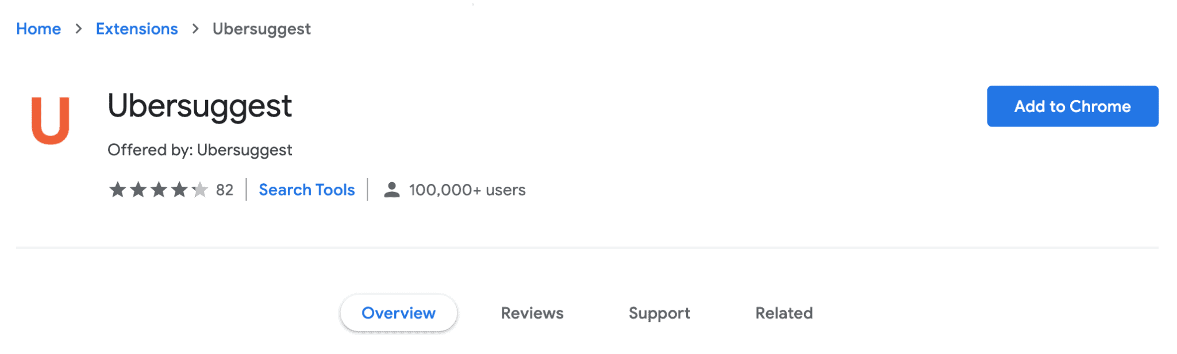The image size is (1177, 354).
Task: Open the Search Tools category link
Action: (x=307, y=190)
